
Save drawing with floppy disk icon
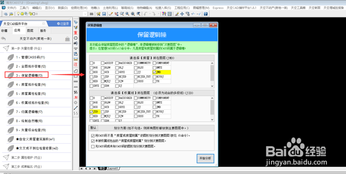pos(104,14)
